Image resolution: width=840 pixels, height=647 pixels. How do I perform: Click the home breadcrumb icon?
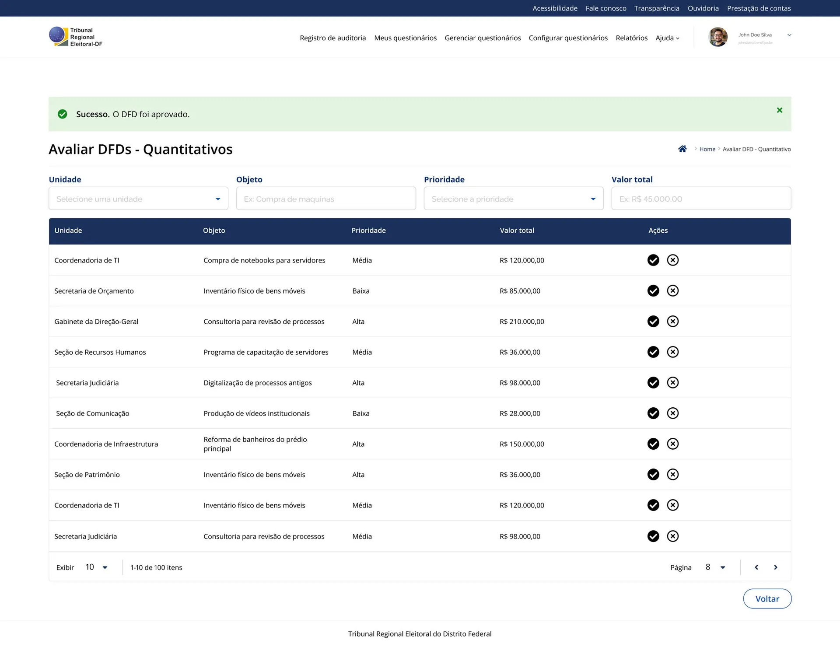682,149
